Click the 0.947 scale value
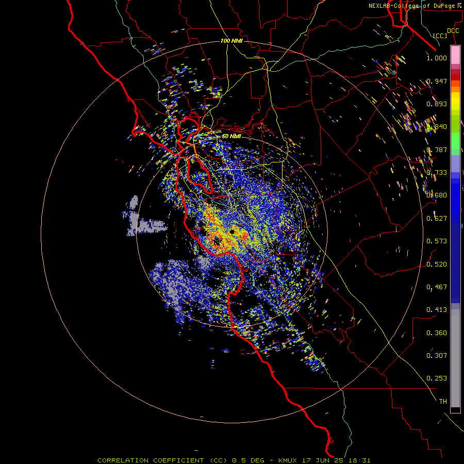This screenshot has height=464, width=464. coord(437,81)
